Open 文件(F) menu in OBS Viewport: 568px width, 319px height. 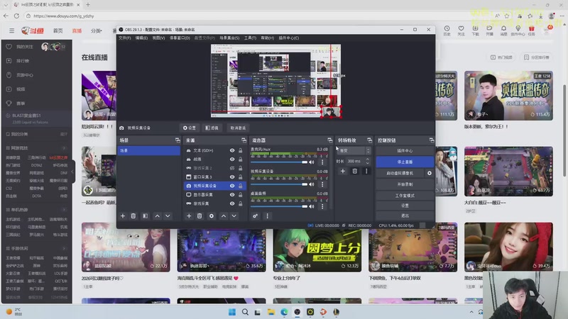(x=125, y=38)
